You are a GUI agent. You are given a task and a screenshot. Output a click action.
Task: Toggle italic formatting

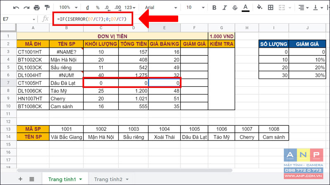[224, 7]
